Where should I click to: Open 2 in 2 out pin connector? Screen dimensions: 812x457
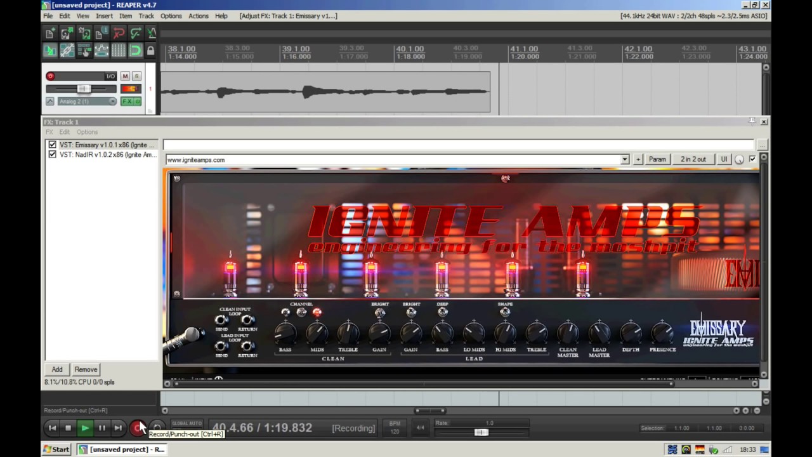coord(693,159)
